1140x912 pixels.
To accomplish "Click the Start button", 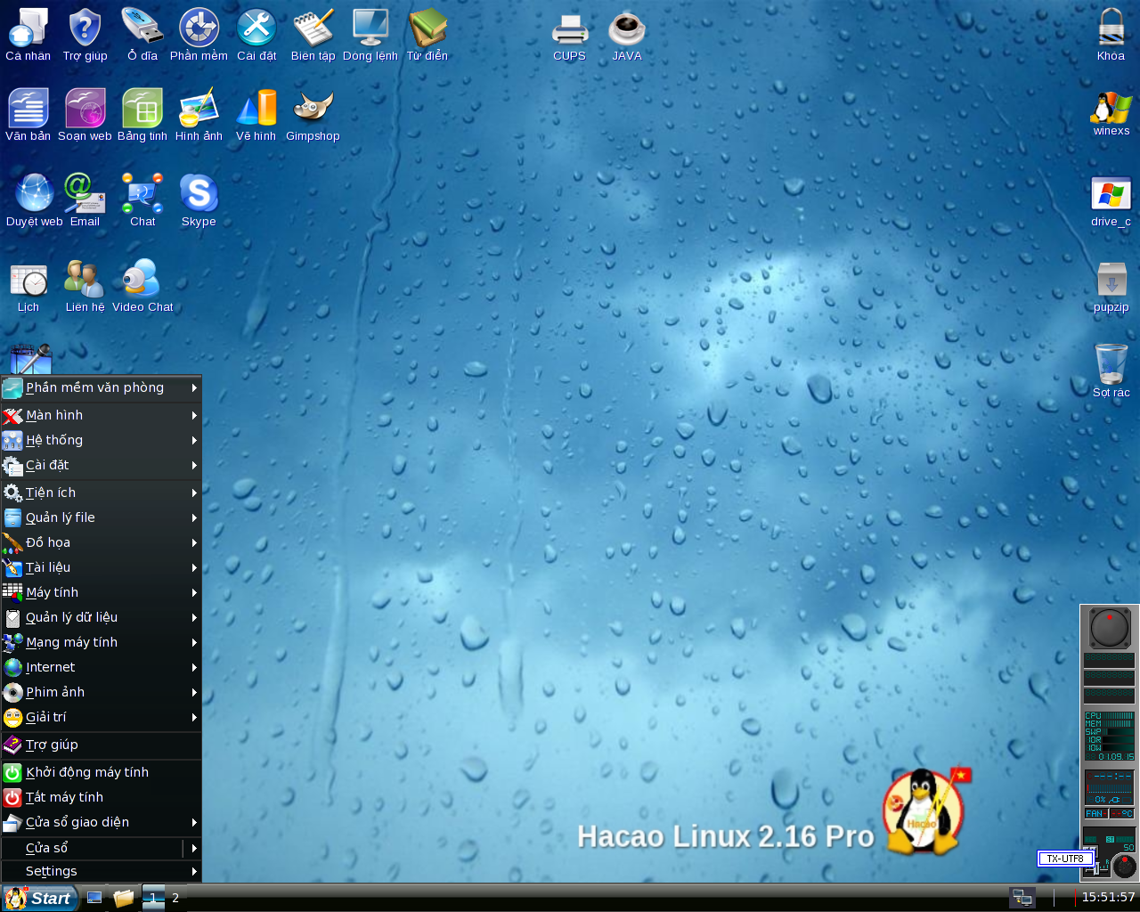I will coord(39,898).
